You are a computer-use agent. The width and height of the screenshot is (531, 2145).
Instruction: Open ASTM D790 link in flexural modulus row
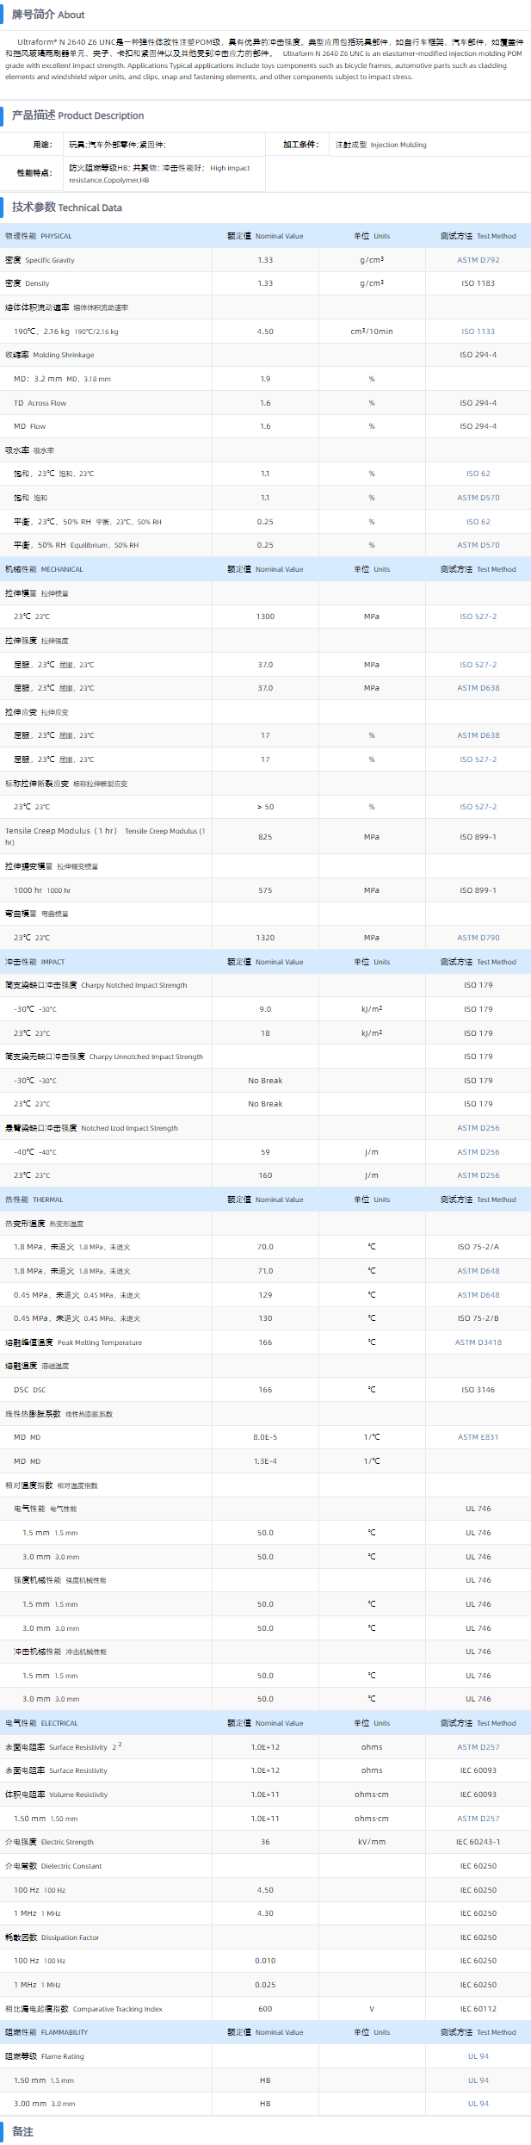(478, 938)
